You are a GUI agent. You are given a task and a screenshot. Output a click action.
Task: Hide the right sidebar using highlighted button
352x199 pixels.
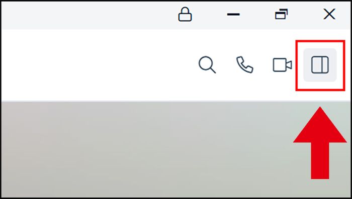click(320, 65)
